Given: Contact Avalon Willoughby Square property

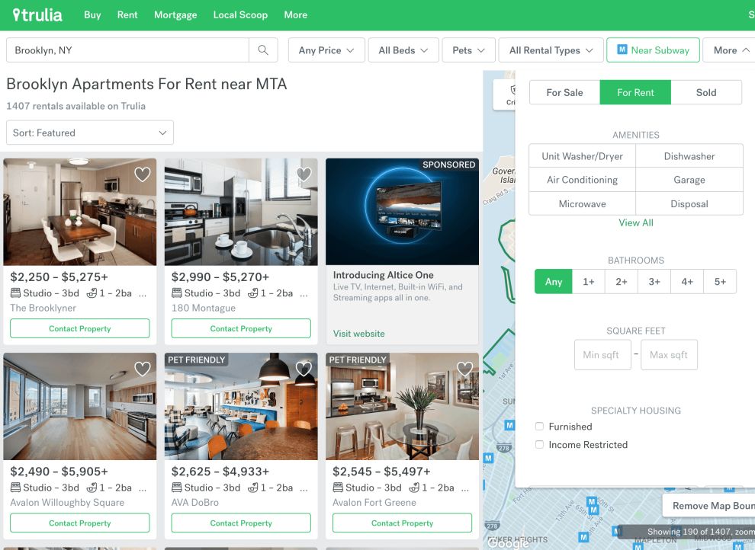Looking at the screenshot, I should 80,523.
